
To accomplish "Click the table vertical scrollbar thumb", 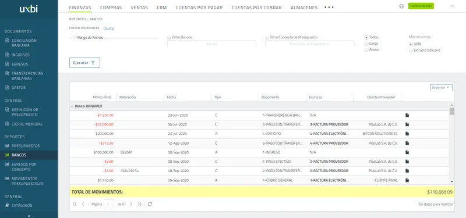I will click(x=452, y=111).
